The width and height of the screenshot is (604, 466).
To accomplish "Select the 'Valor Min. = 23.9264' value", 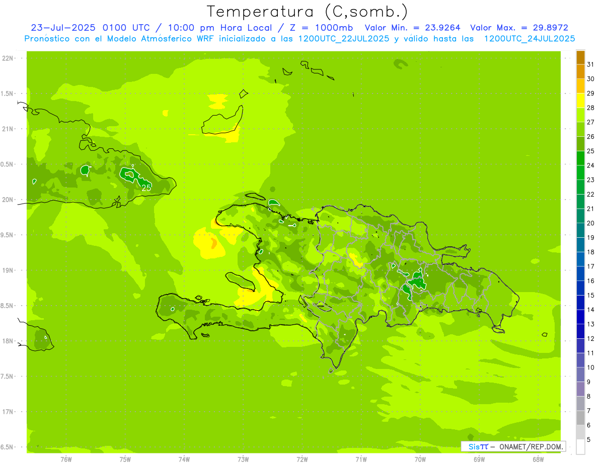I will [412, 28].
